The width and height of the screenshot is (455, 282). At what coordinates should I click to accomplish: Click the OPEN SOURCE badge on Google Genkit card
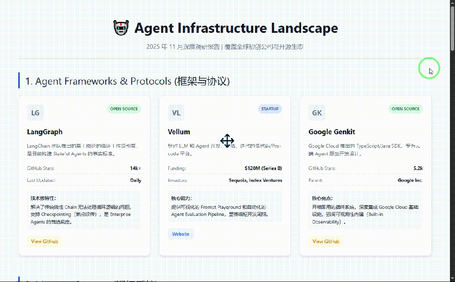405,109
